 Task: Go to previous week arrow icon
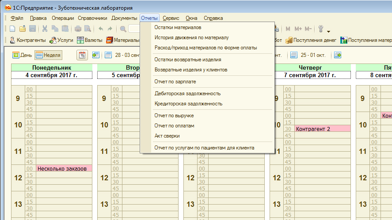pyautogui.click(x=96, y=55)
